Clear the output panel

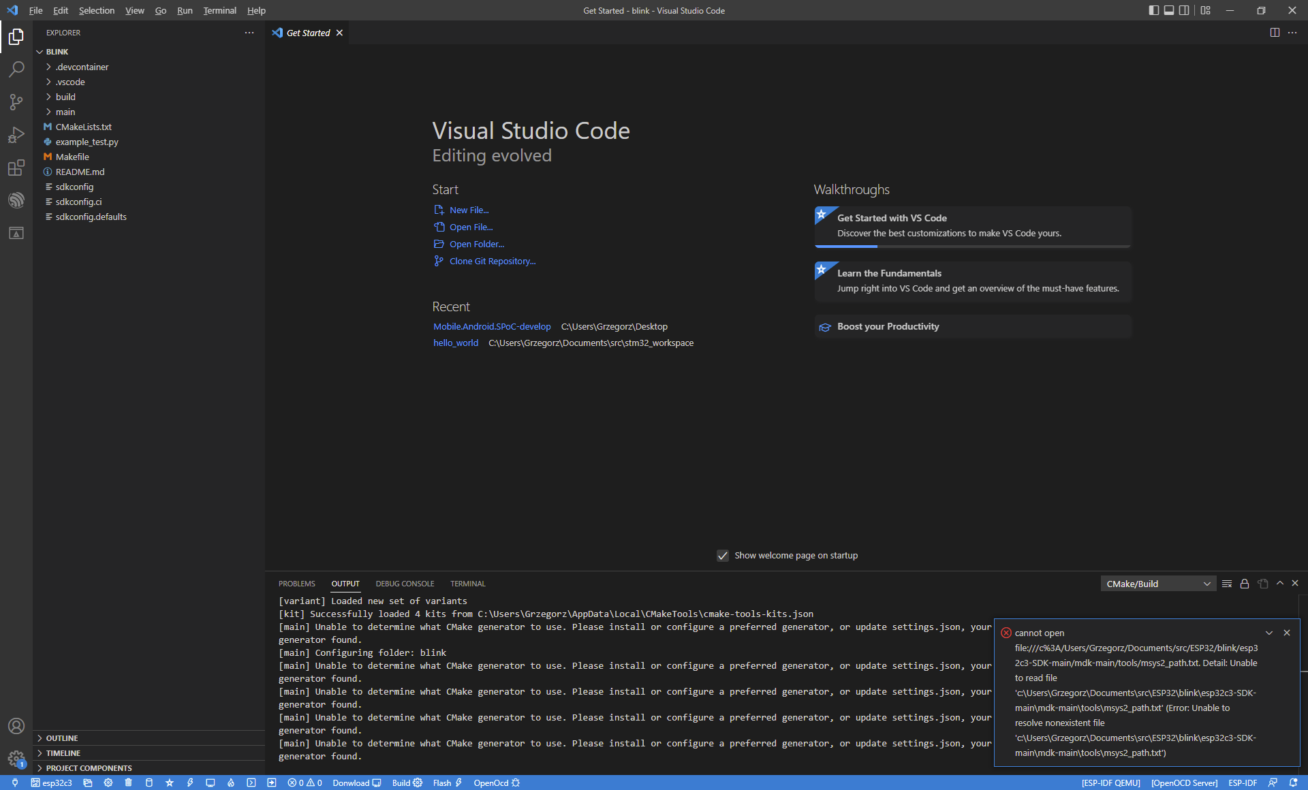point(1227,584)
